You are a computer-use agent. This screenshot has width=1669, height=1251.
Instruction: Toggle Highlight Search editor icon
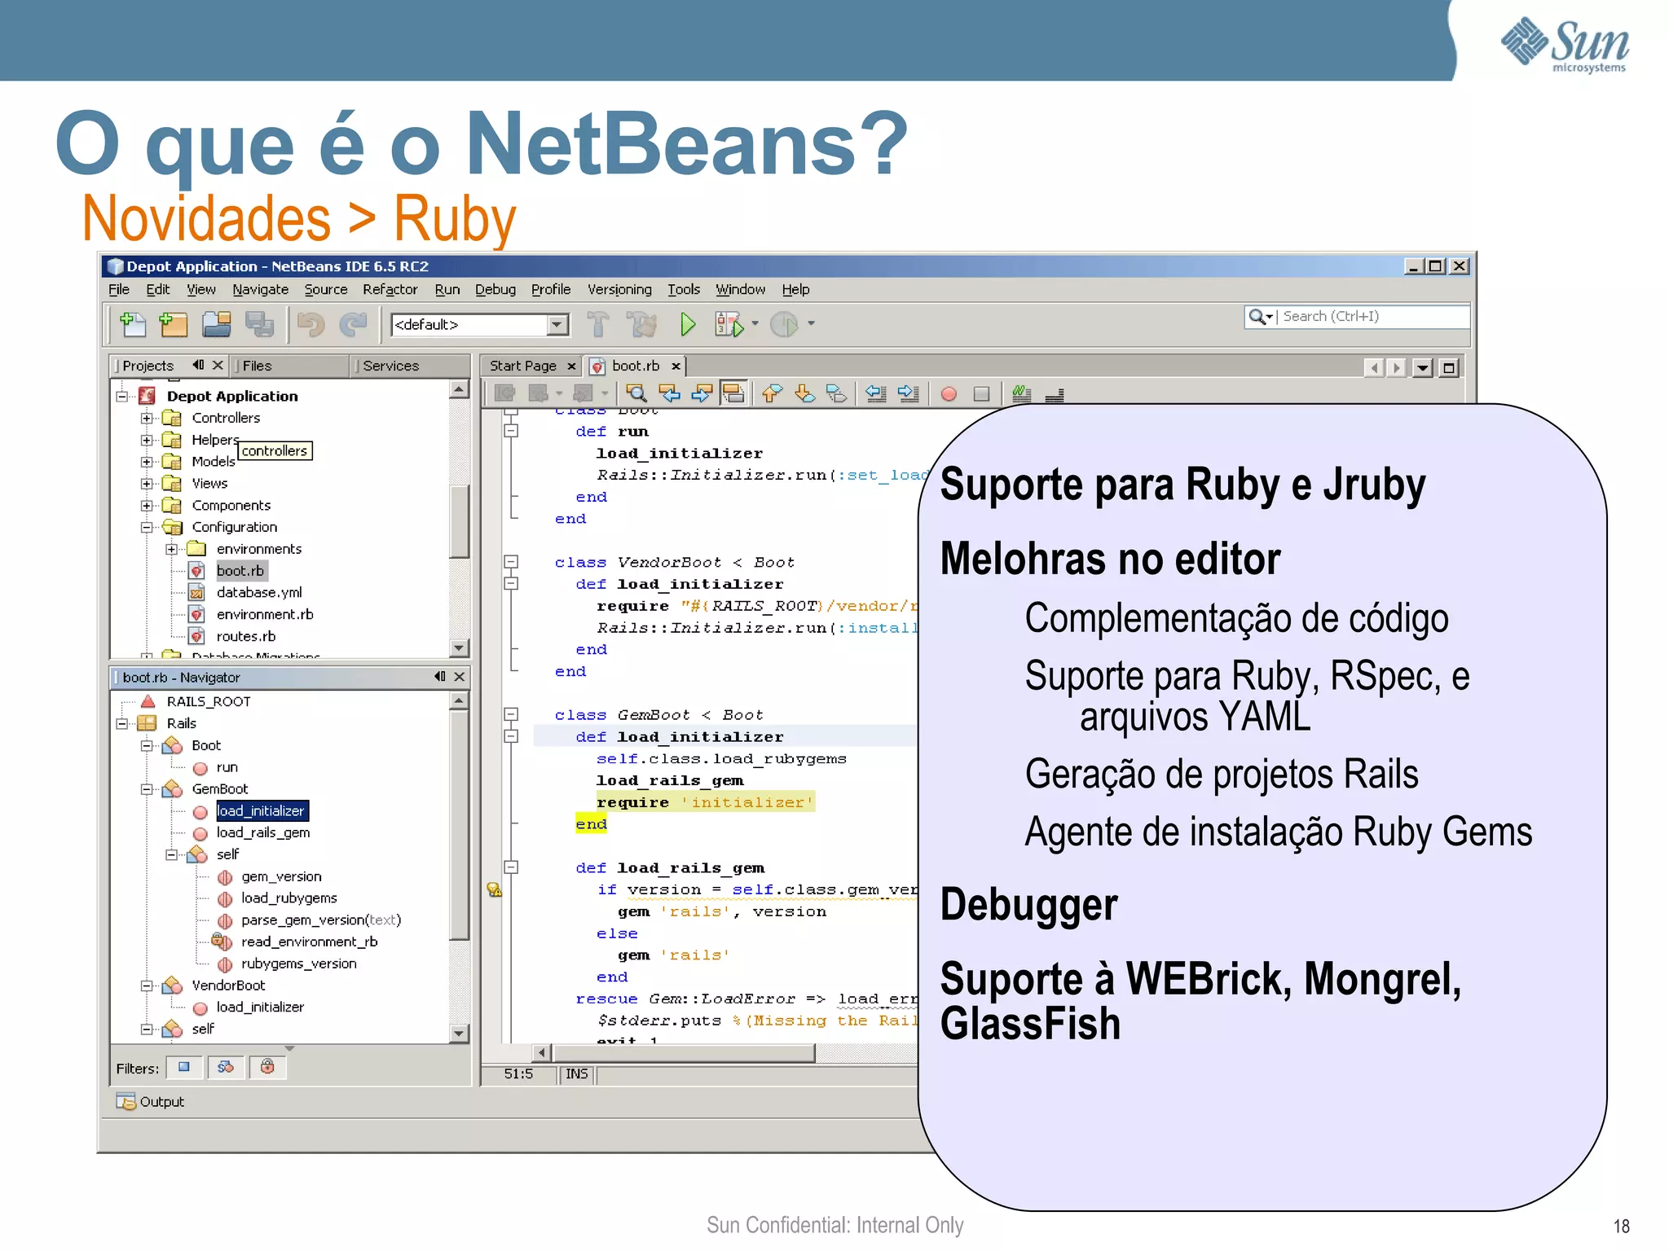[733, 393]
